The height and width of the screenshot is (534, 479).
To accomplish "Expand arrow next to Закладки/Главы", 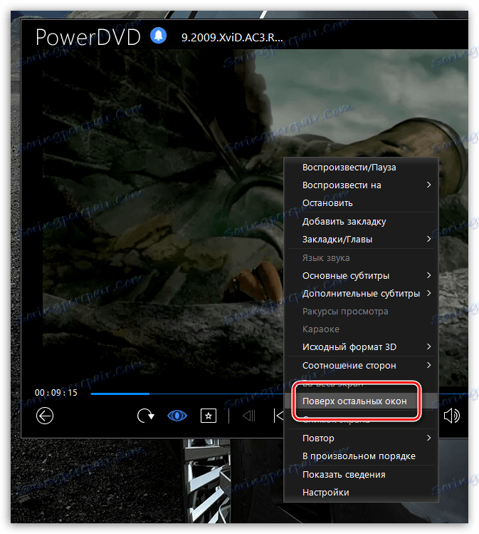I will pyautogui.click(x=428, y=239).
